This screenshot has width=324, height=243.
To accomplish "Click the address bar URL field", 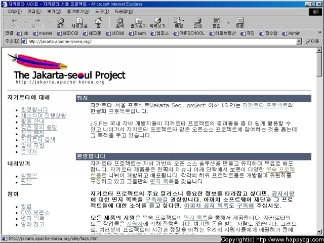I will click(159, 42).
